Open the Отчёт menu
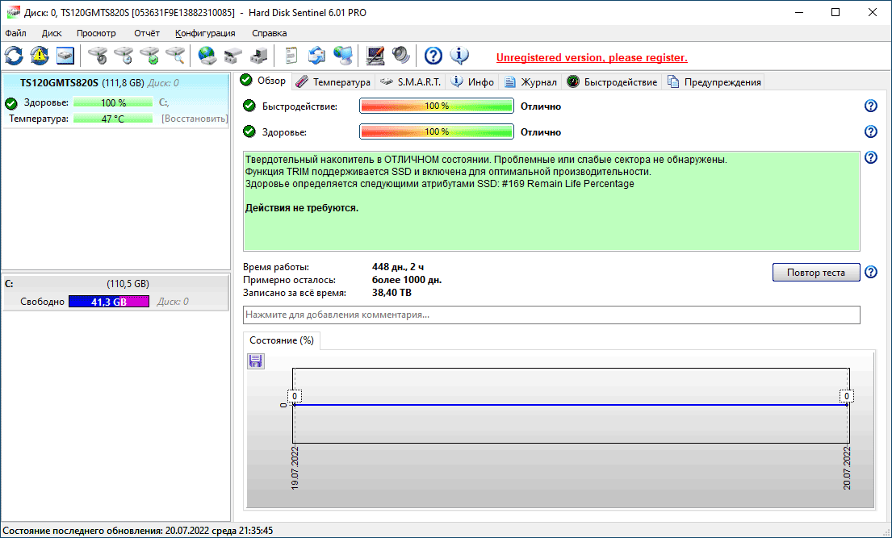Viewport: 892px width, 538px height. 147,33
